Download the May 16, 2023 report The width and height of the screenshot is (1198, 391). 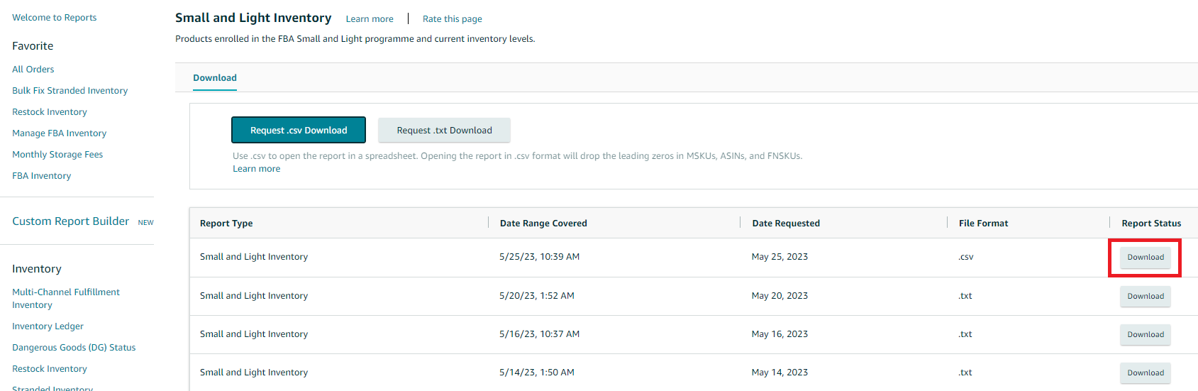click(x=1145, y=334)
